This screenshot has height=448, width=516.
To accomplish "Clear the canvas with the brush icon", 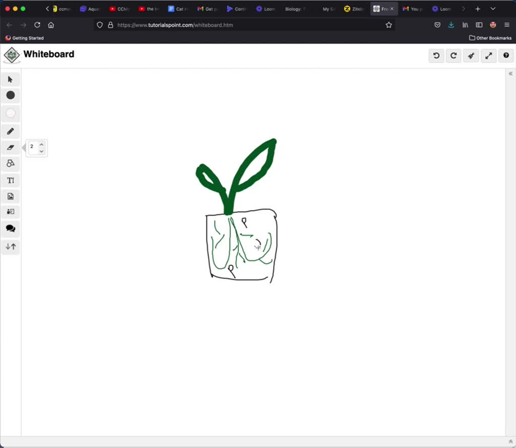I will 471,55.
